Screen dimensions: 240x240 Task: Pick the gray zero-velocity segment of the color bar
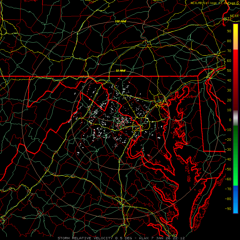tap(235, 118)
